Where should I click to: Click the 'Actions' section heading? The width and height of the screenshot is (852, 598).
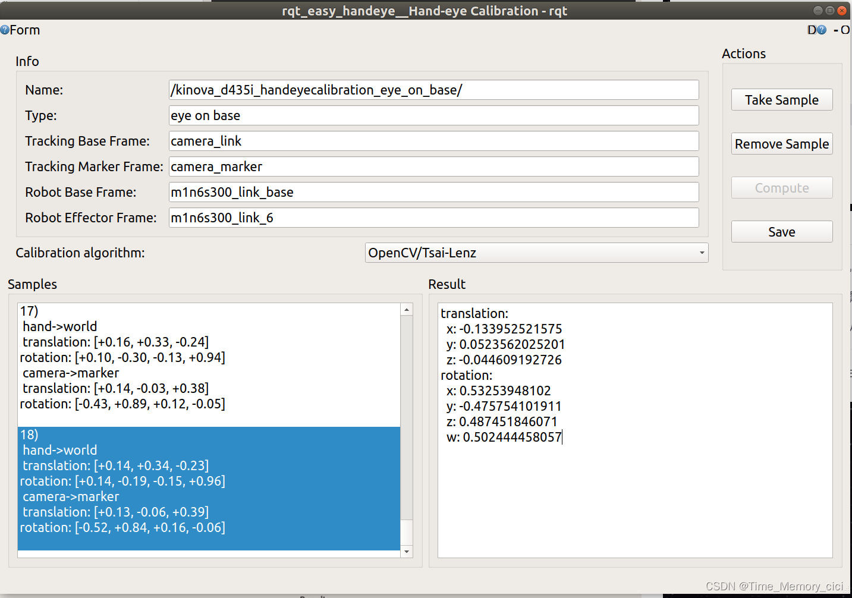point(744,53)
